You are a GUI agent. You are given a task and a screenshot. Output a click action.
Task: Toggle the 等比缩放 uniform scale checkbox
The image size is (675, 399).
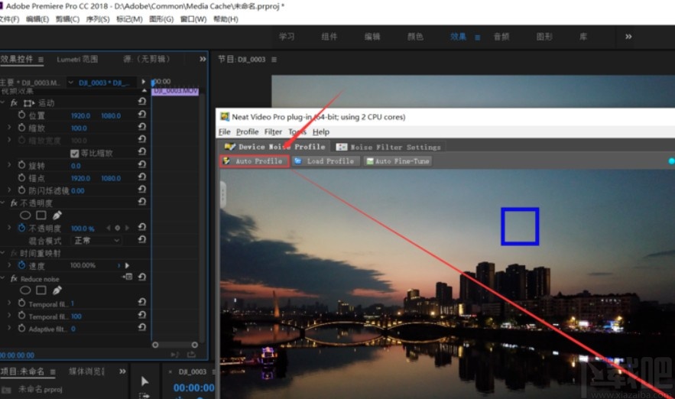click(x=74, y=153)
